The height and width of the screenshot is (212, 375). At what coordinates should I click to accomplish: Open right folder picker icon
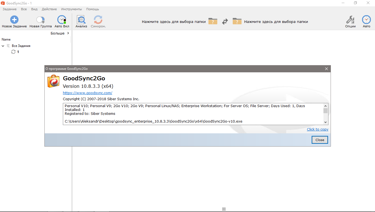[x=237, y=21]
